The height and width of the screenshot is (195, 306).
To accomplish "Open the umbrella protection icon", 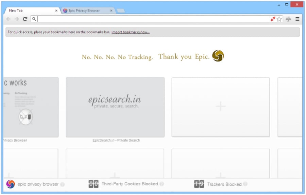I will click(x=288, y=19).
